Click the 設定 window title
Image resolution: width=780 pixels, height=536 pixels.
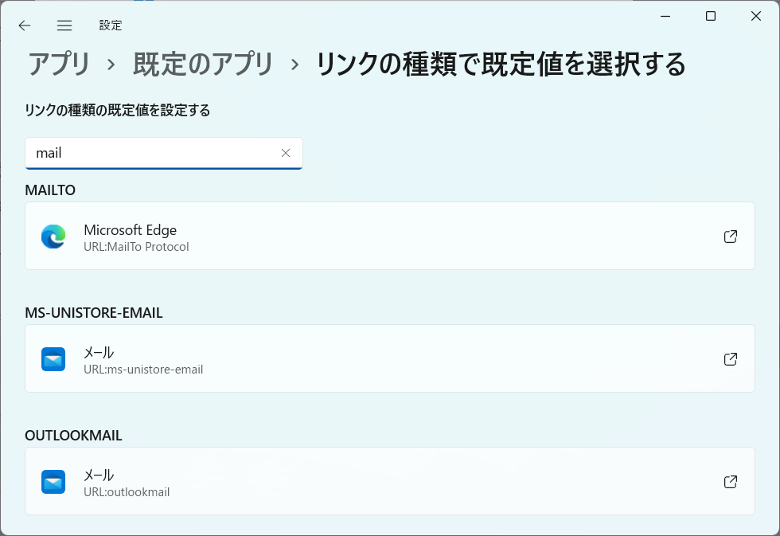pos(111,25)
